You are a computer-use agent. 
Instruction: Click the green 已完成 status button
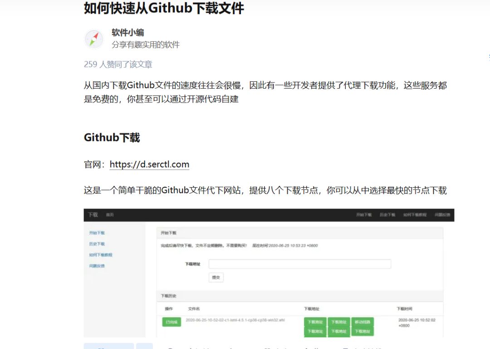(171, 322)
